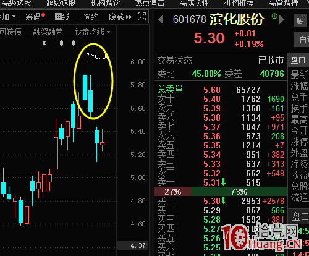Click the 卖九 price 5.39
Viewport: 309px width, 256px height.
[x=212, y=108]
